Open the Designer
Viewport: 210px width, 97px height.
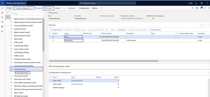pos(48,8)
